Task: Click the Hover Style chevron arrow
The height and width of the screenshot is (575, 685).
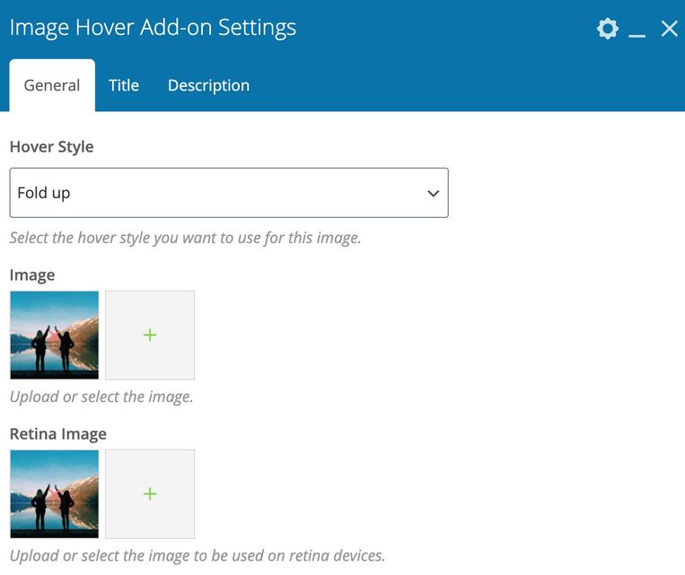Action: 433,193
